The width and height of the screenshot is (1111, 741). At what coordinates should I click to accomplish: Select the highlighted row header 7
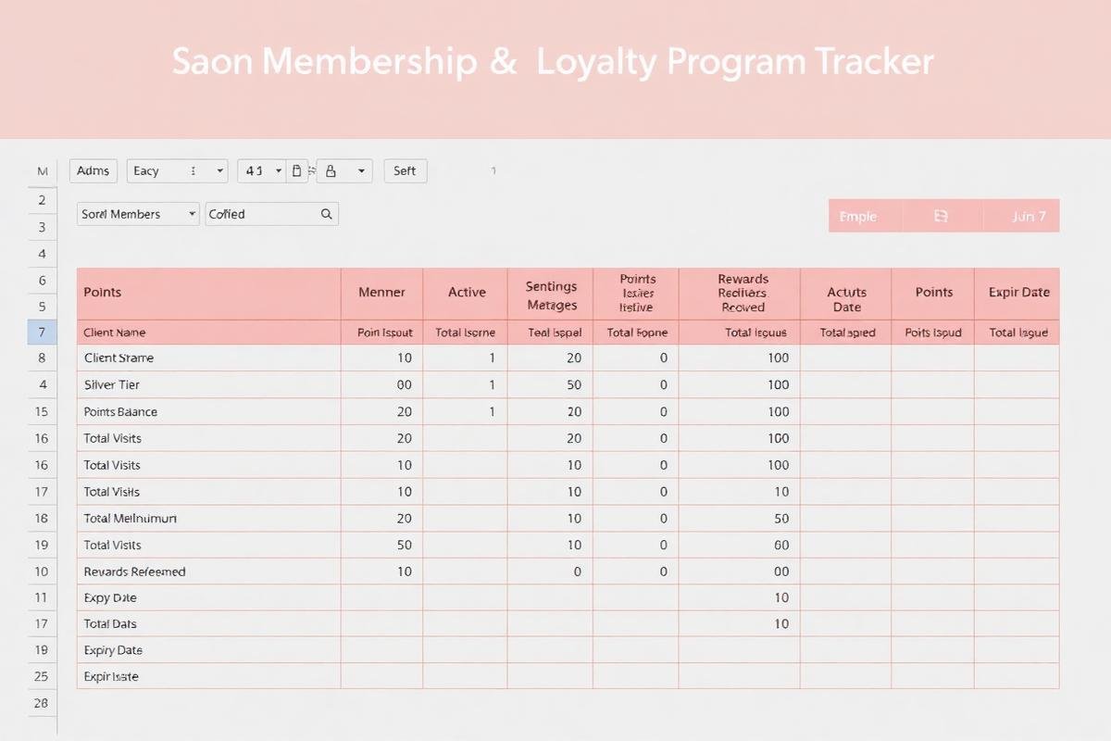42,332
